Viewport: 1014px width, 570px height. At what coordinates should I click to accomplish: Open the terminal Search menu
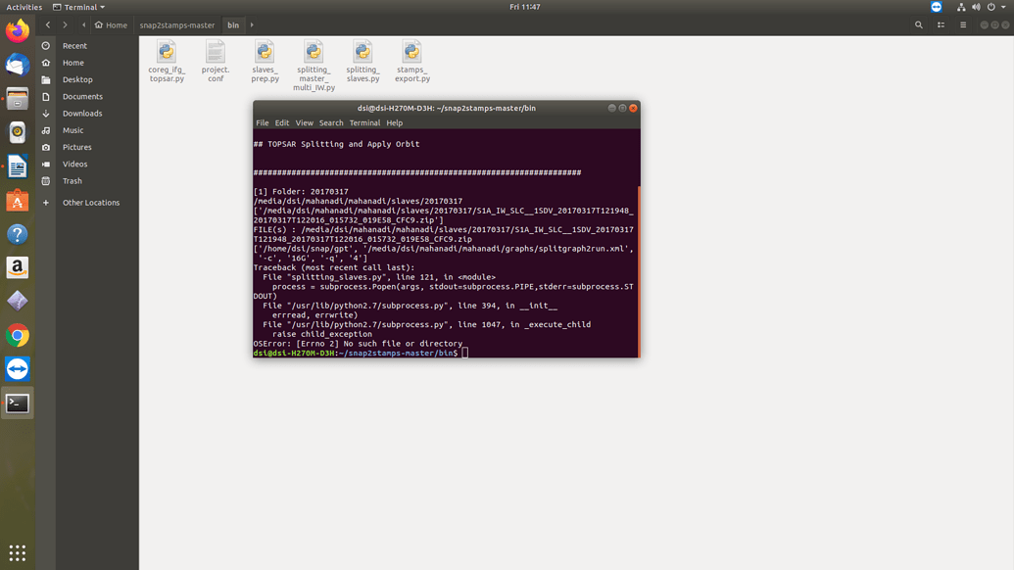331,123
